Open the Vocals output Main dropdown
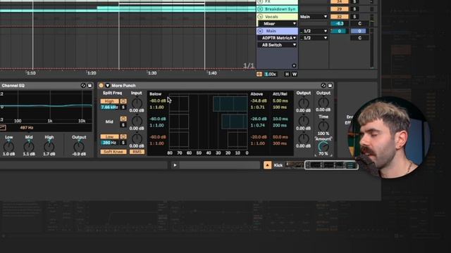The image size is (451, 253). pyautogui.click(x=314, y=17)
